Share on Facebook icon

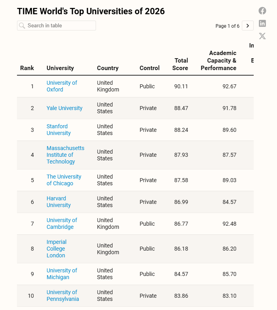click(262, 11)
